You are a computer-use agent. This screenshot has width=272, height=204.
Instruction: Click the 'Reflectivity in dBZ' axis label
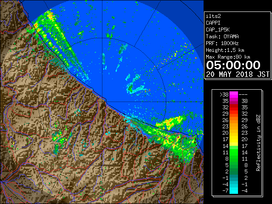click(x=258, y=143)
